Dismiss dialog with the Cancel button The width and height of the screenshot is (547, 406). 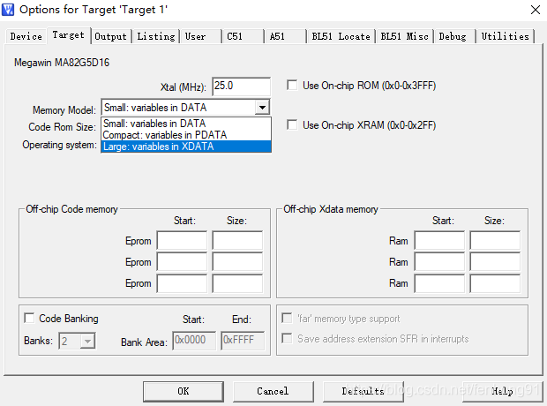(273, 391)
